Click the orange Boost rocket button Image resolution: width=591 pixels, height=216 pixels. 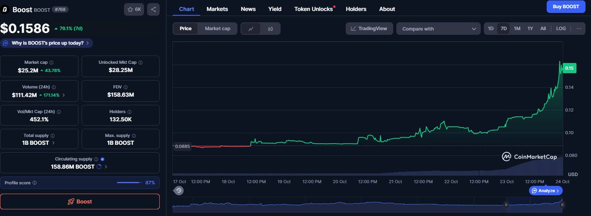tap(80, 201)
